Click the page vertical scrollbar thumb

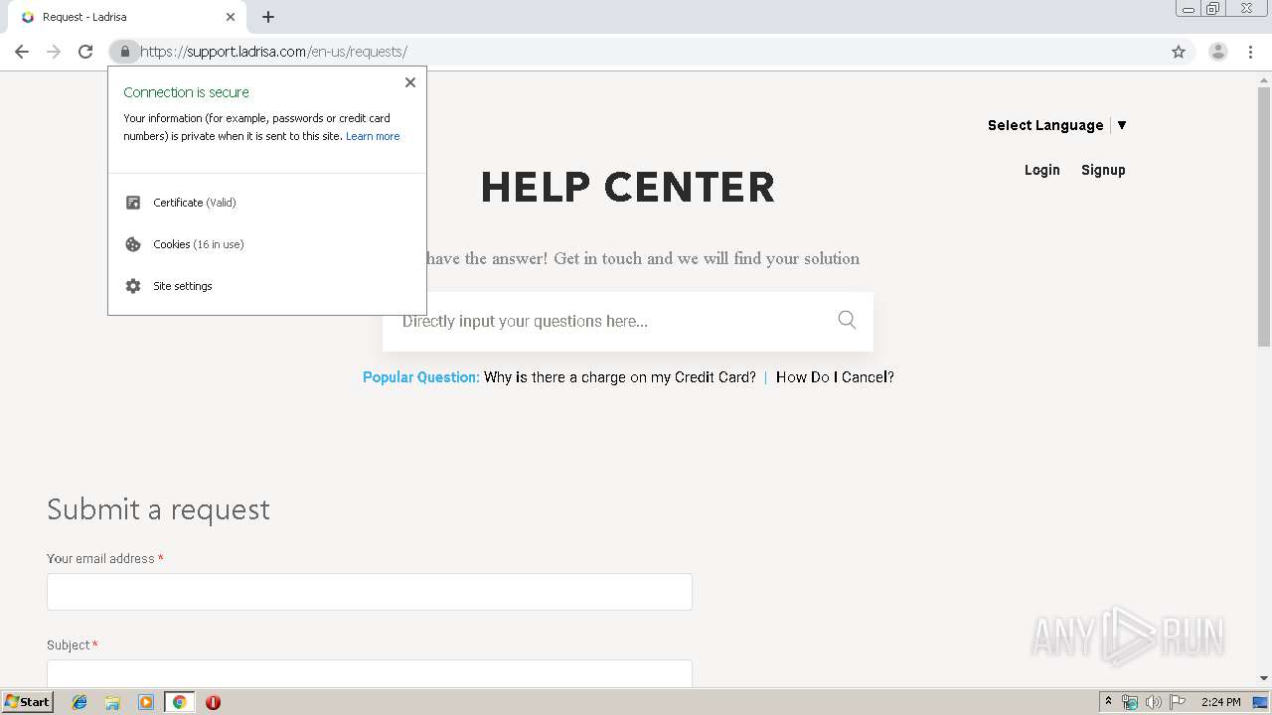tap(1264, 216)
